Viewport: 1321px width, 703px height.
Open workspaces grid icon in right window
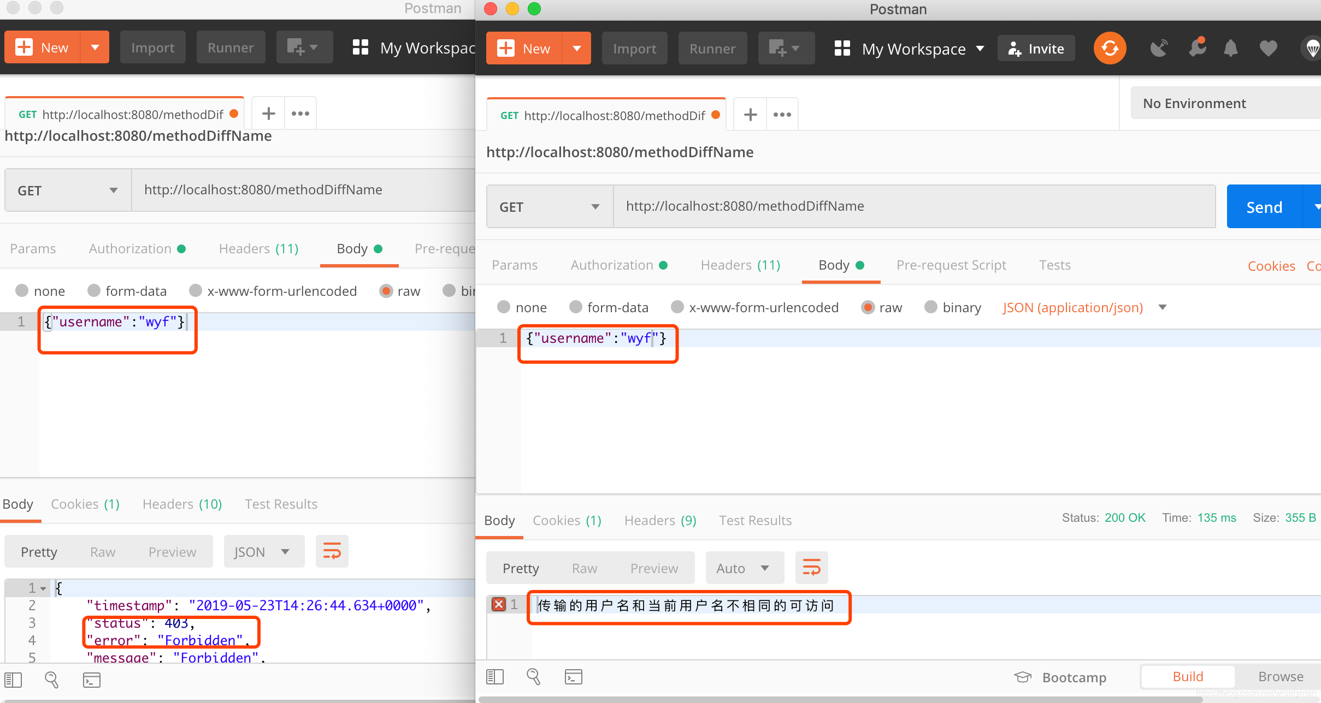(x=842, y=49)
